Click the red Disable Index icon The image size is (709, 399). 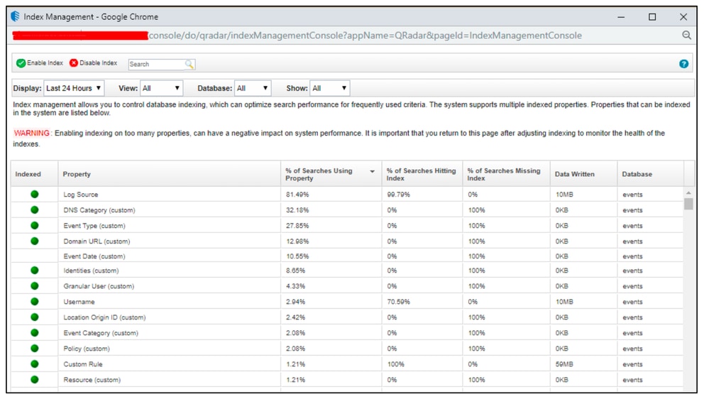[x=74, y=63]
